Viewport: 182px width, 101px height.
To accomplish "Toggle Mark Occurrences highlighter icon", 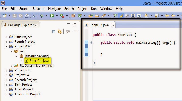I will point(121,16).
